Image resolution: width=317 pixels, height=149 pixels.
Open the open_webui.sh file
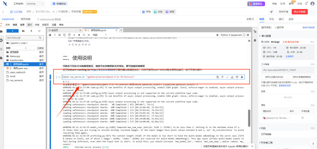point(25,72)
